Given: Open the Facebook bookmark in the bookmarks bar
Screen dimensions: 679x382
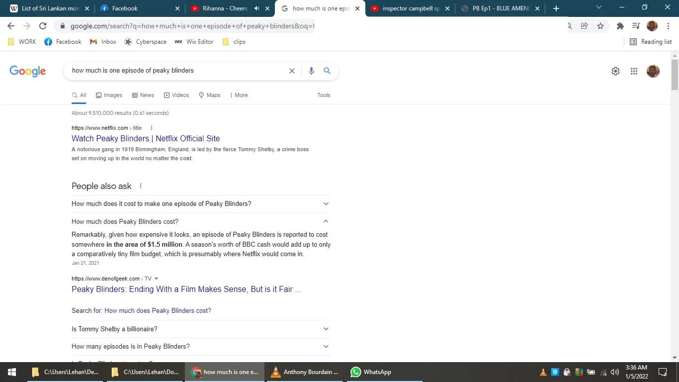Looking at the screenshot, I should (63, 42).
